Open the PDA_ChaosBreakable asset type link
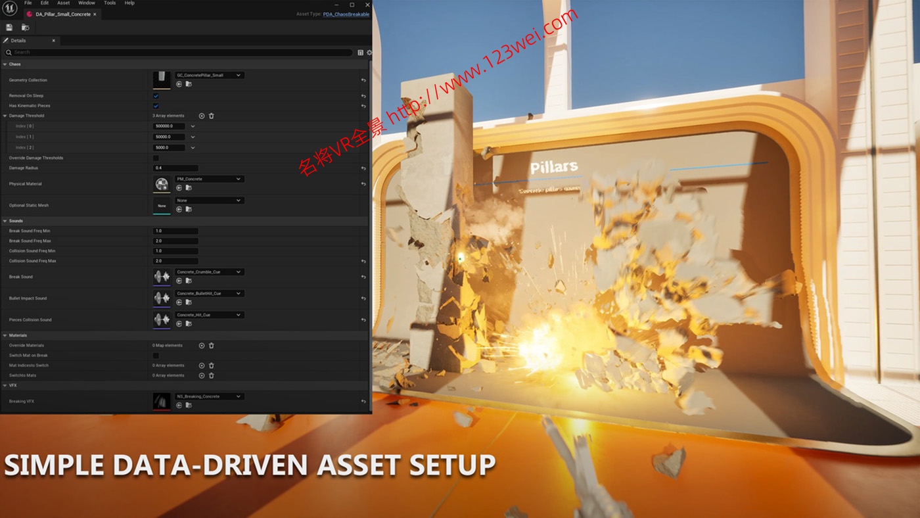 346,13
